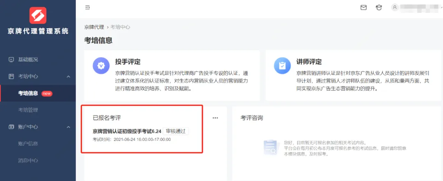This screenshot has height=181, width=443.
Task: Click the 已报名考评 heading
Action: point(107,118)
